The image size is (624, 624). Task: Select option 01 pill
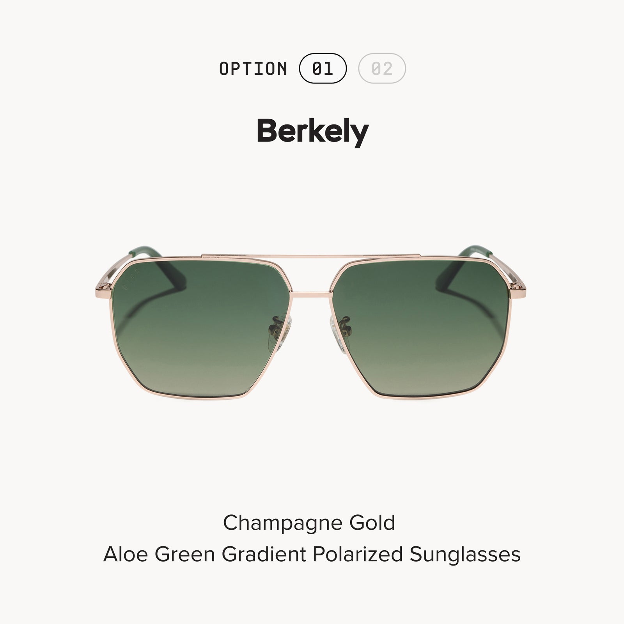(x=323, y=68)
